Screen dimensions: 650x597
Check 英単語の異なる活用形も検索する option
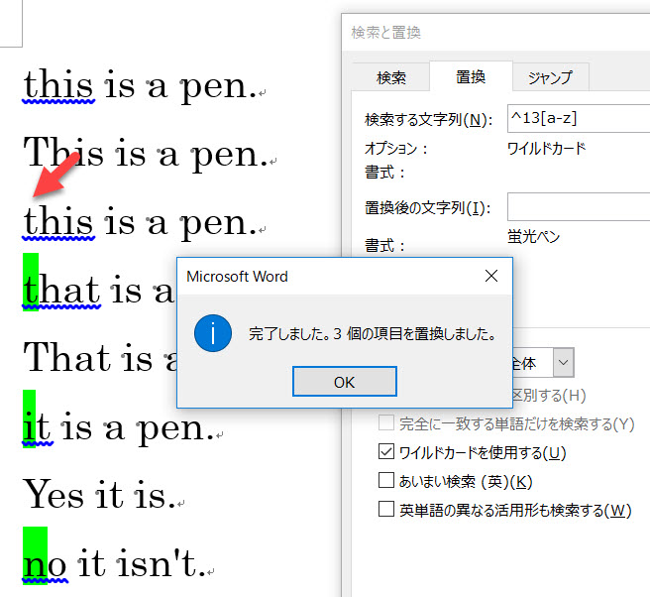386,510
